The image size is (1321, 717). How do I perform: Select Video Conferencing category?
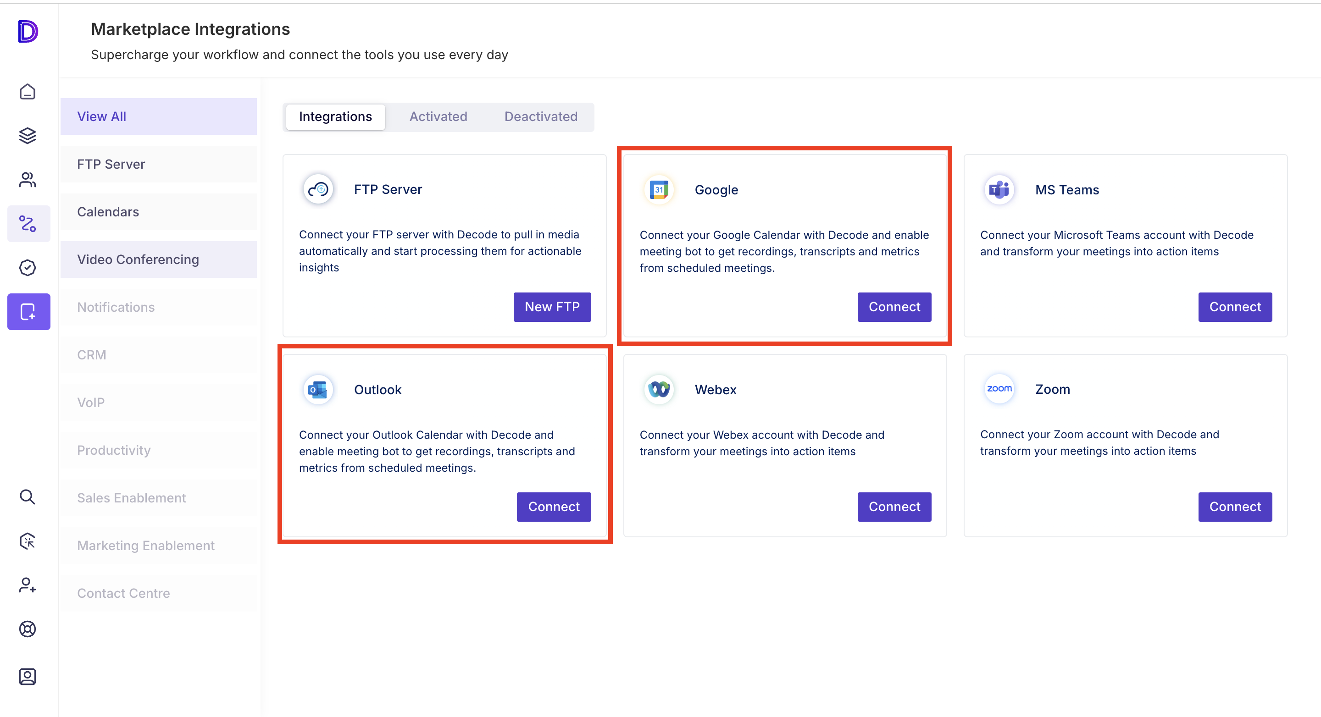pyautogui.click(x=158, y=259)
